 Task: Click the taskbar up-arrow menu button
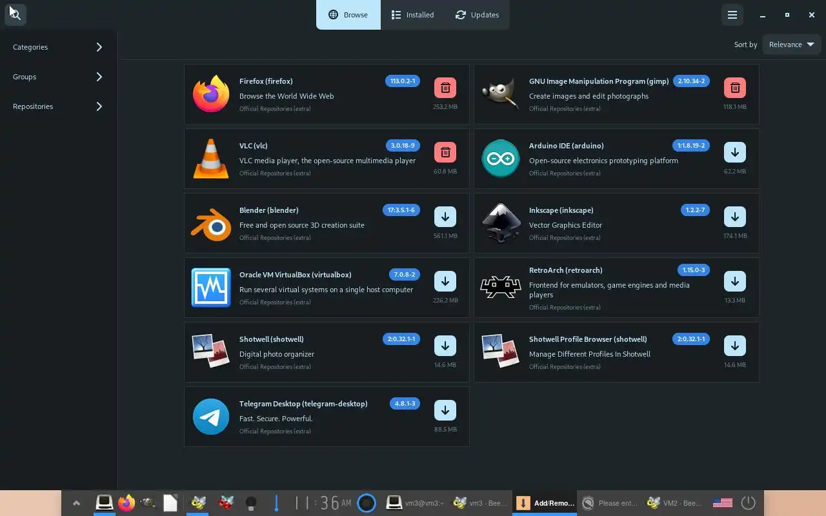point(76,503)
